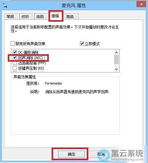Enable 禁用所有声音效果 checkbox
This screenshot has height=163, width=148.
pos(13,44)
